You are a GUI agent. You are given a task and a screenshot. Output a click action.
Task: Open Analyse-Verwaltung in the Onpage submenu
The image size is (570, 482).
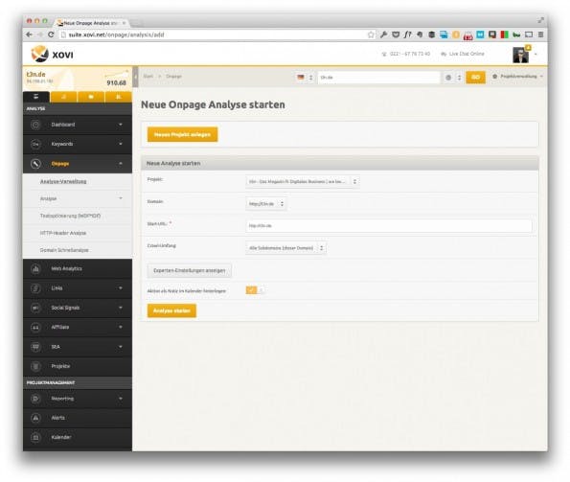[63, 181]
